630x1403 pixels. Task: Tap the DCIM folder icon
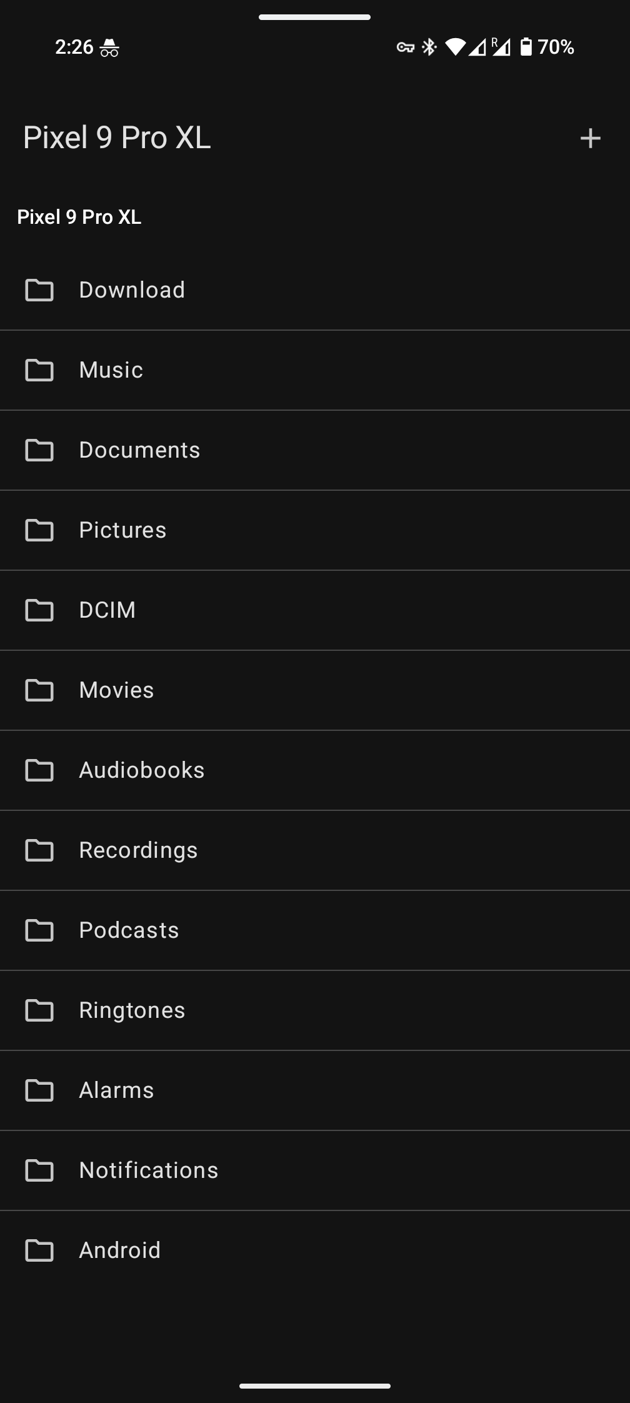tap(39, 610)
